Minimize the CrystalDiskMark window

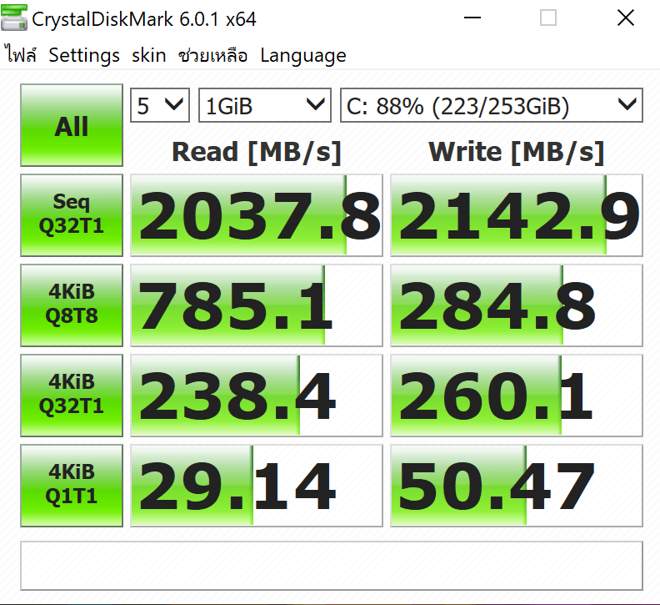[472, 18]
